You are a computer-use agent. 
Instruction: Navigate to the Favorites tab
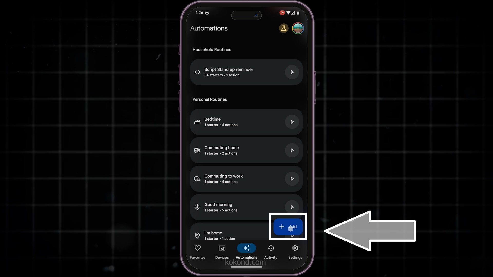tap(198, 252)
